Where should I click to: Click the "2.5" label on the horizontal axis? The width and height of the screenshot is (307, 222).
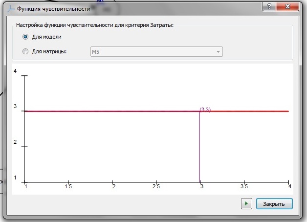pos(156,186)
